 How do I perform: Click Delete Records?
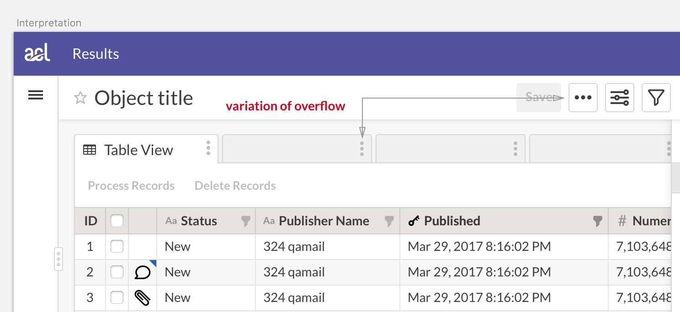click(235, 186)
